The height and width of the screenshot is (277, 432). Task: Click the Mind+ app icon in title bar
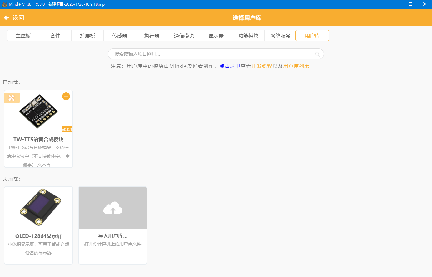4,4
